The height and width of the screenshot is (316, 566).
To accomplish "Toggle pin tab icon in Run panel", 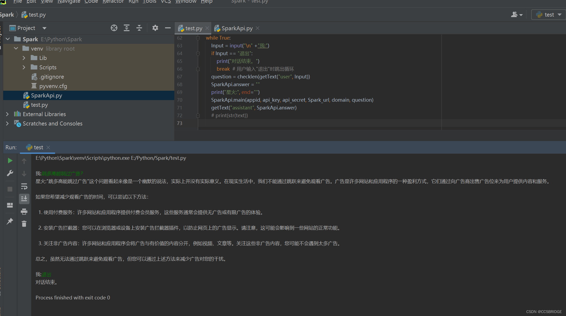I will (x=10, y=221).
